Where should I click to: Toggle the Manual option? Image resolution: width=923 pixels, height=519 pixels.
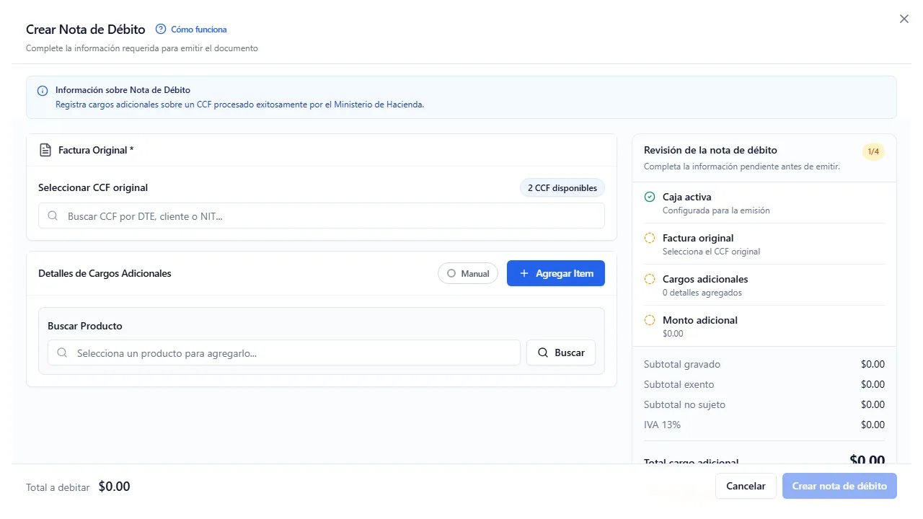tap(468, 273)
